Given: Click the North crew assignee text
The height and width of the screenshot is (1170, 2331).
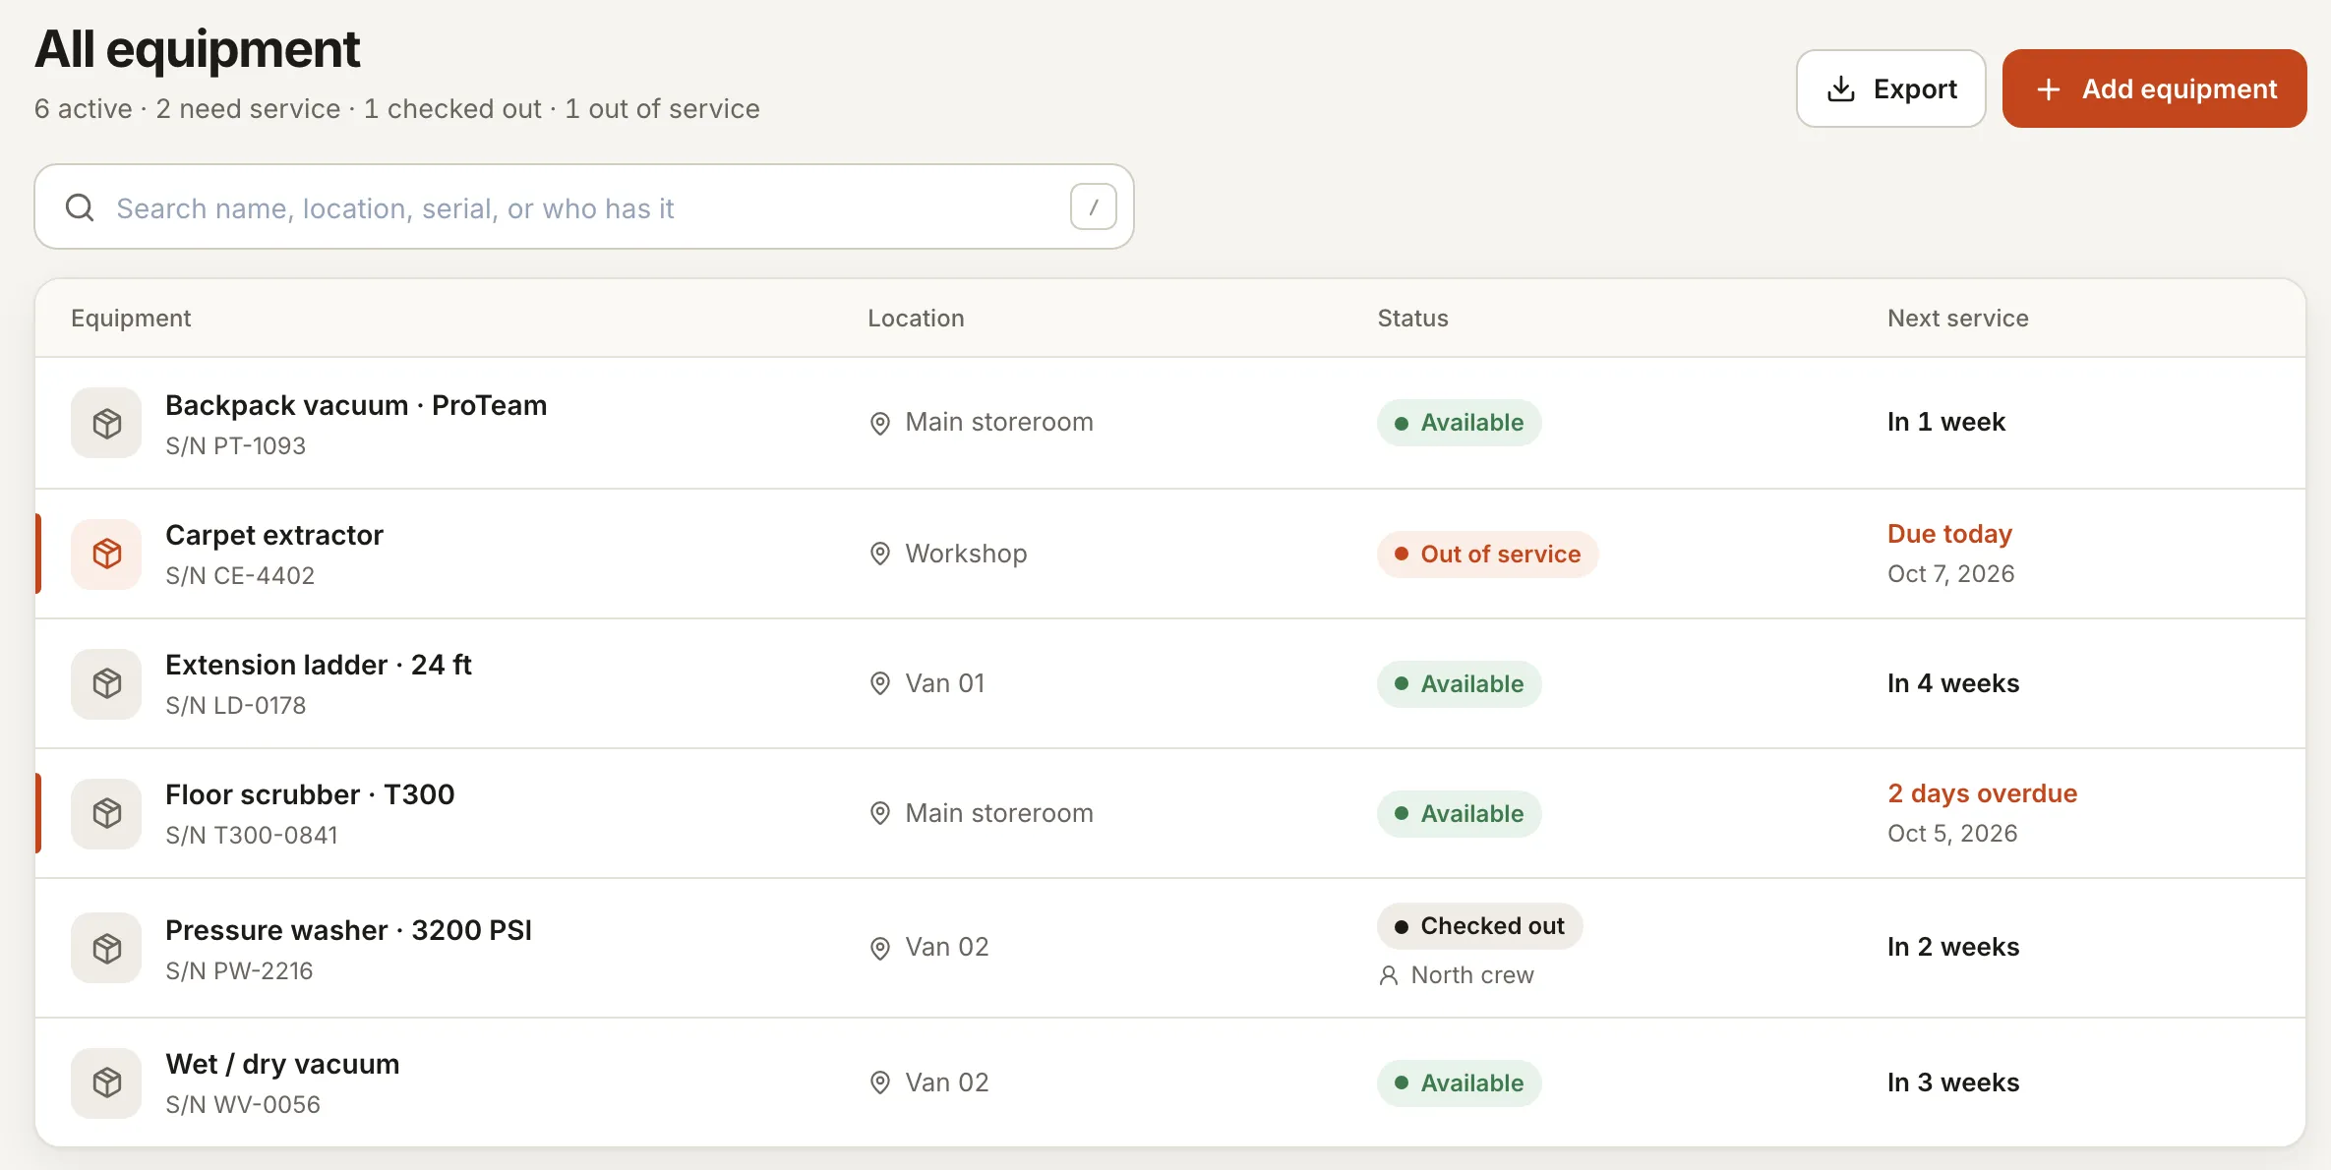Looking at the screenshot, I should tap(1472, 975).
